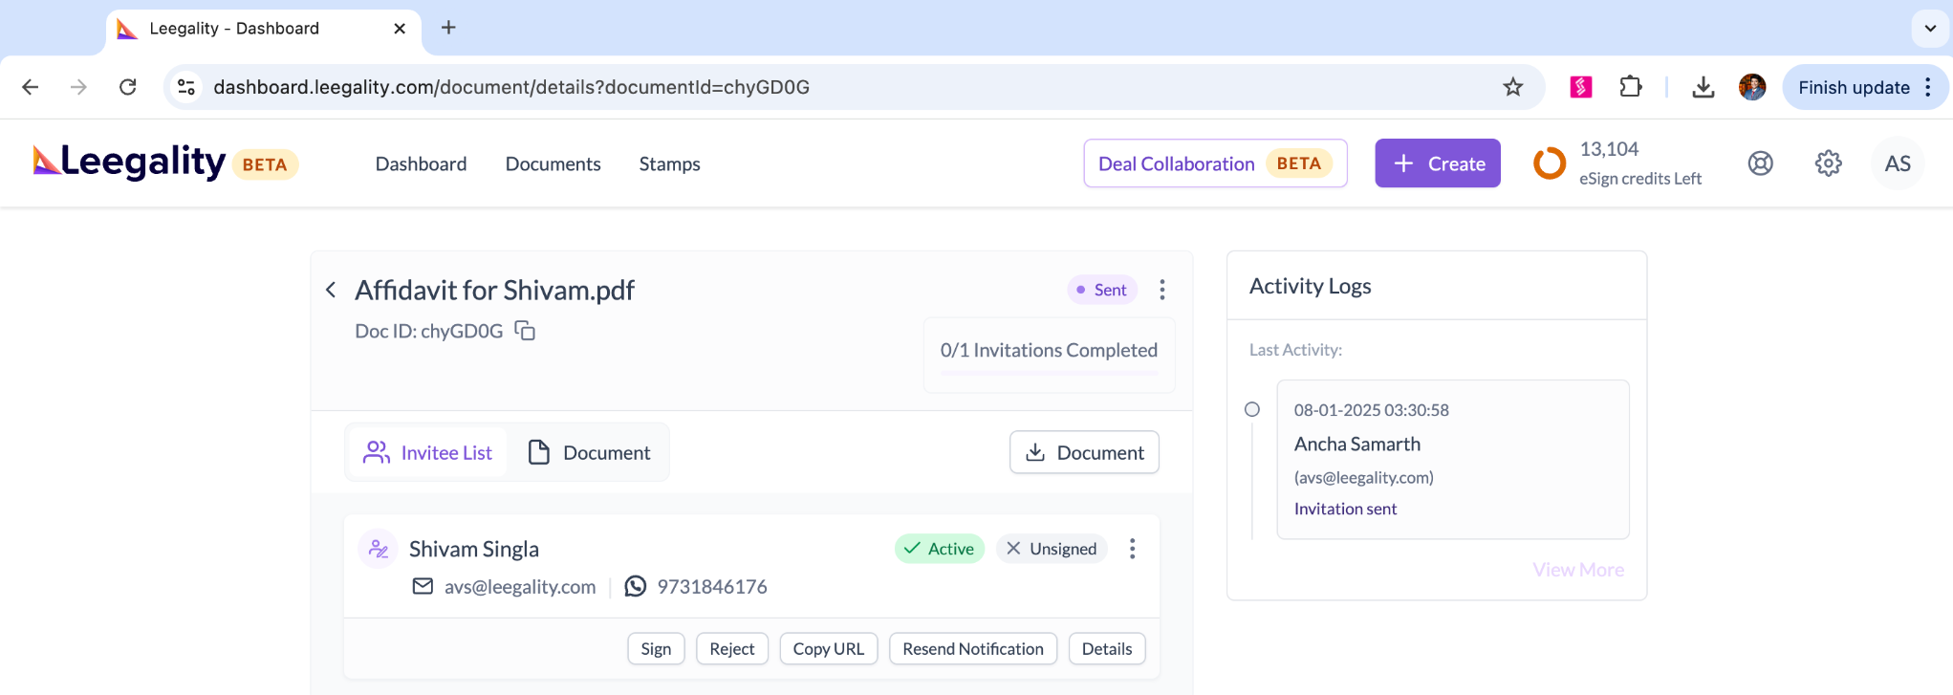The width and height of the screenshot is (1953, 695).
Task: Switch to the Document tab
Action: (x=589, y=452)
